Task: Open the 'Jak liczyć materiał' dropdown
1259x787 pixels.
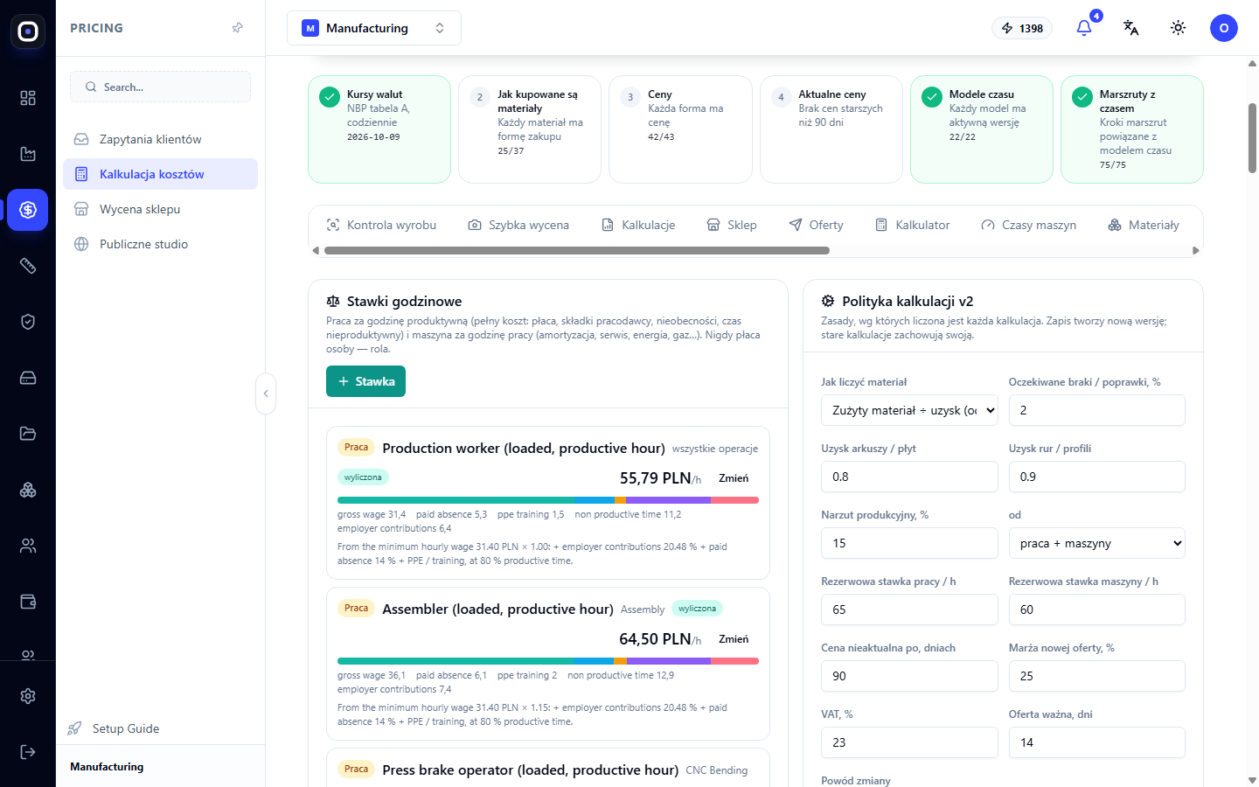Action: pyautogui.click(x=909, y=410)
